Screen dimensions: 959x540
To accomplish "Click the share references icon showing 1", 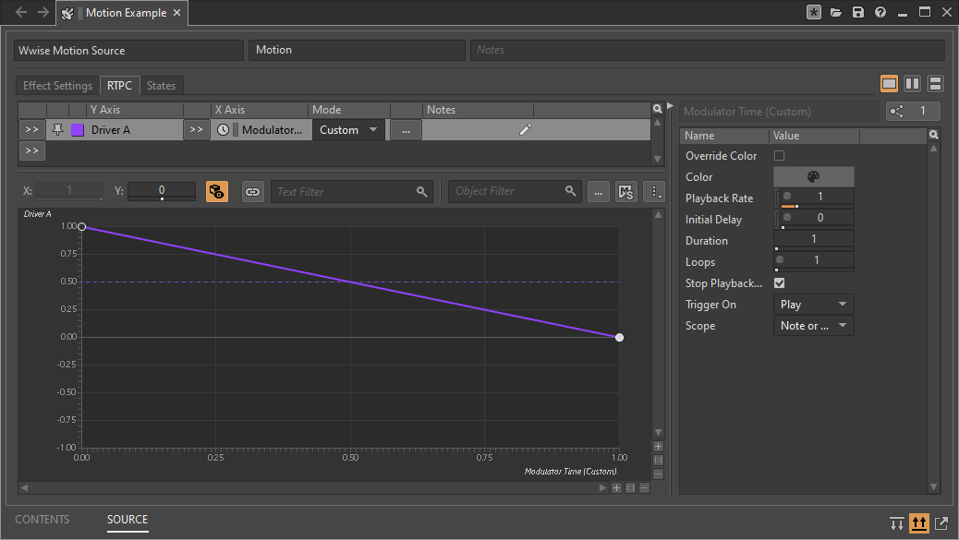I will (912, 112).
